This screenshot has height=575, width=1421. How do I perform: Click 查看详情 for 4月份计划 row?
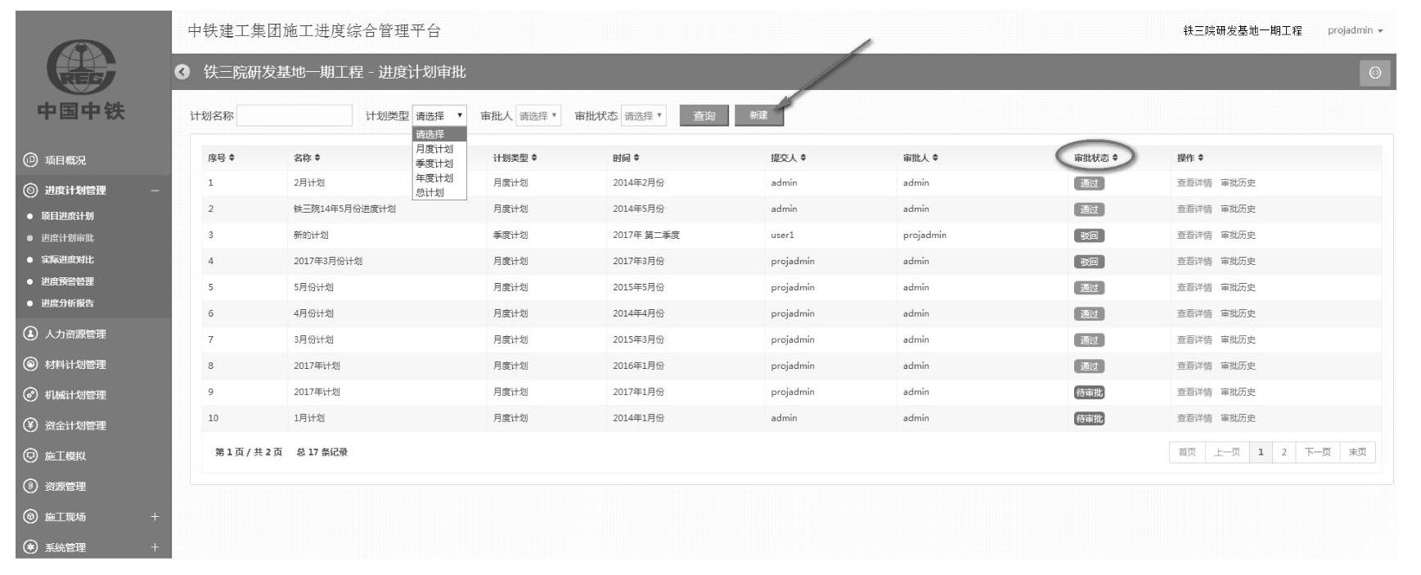coord(1194,314)
